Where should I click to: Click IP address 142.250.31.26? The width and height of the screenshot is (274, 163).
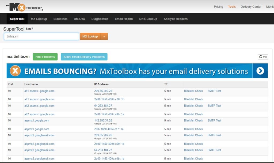coord(103,120)
